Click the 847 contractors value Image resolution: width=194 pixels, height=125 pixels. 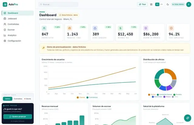click(45, 34)
